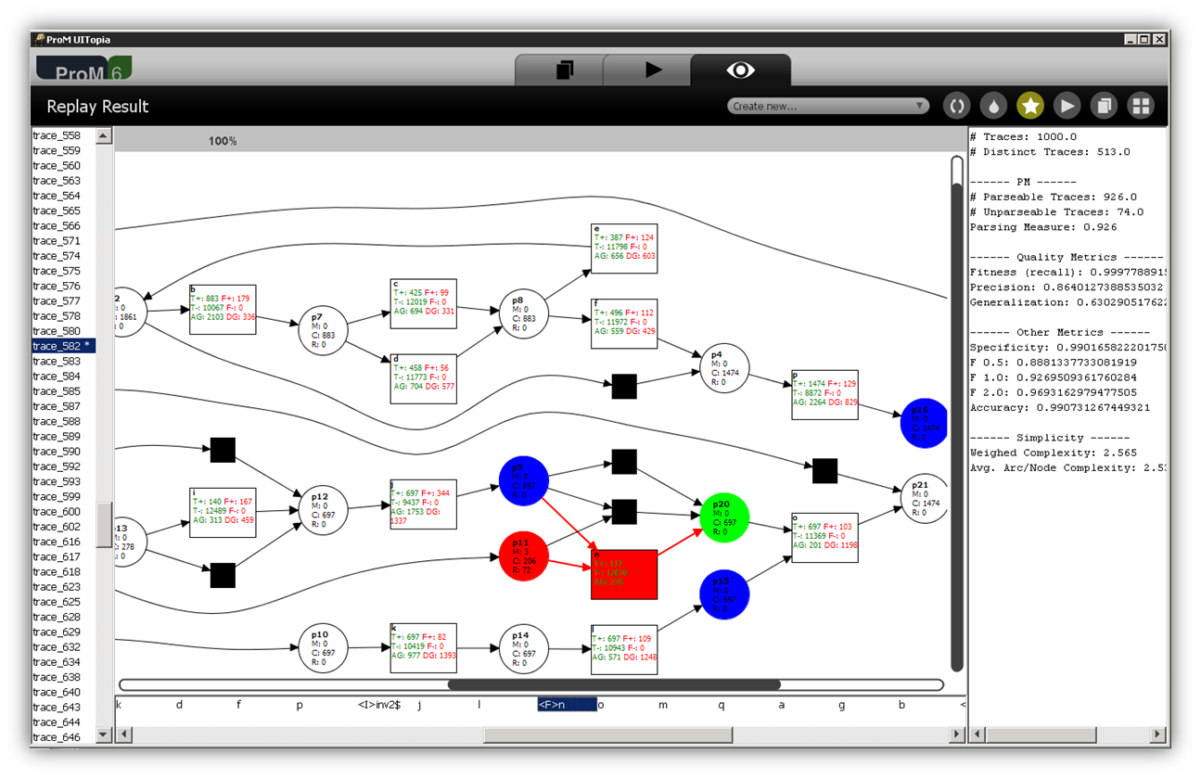Click the event strip scroll left arrow
The width and height of the screenshot is (1201, 779).
tap(122, 734)
